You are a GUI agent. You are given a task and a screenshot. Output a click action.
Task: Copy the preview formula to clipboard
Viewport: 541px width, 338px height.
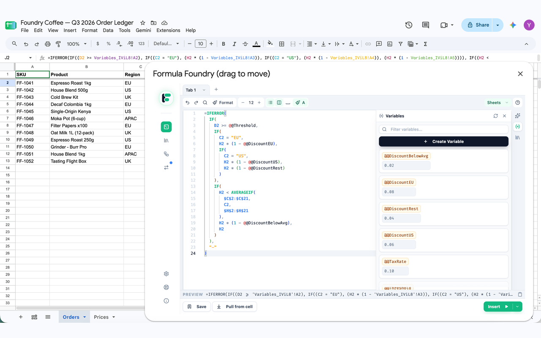point(520,294)
